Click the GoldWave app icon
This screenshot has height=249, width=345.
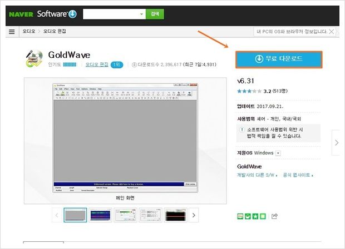click(x=34, y=59)
